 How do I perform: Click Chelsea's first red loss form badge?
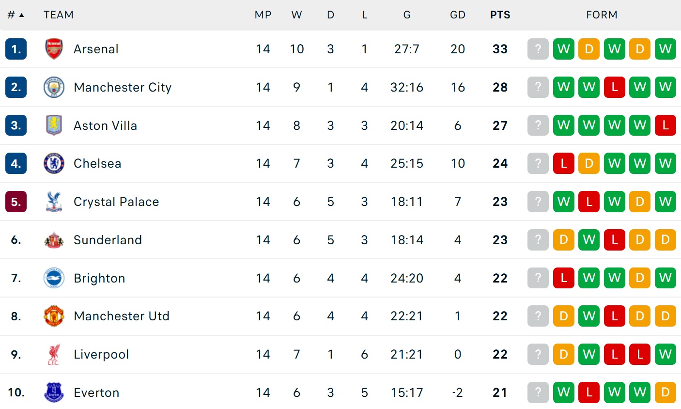pyautogui.click(x=563, y=163)
